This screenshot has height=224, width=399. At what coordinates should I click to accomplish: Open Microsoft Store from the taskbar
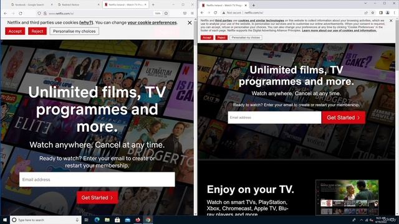coord(117,220)
